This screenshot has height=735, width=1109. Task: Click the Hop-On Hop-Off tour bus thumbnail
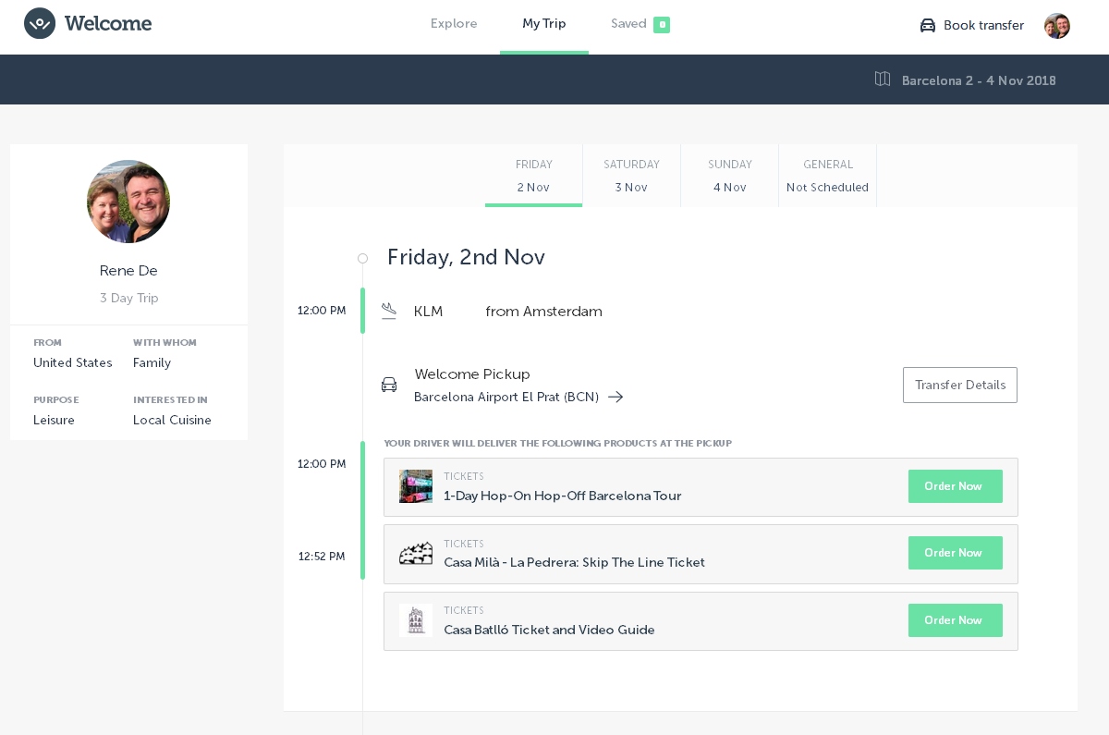pyautogui.click(x=416, y=486)
